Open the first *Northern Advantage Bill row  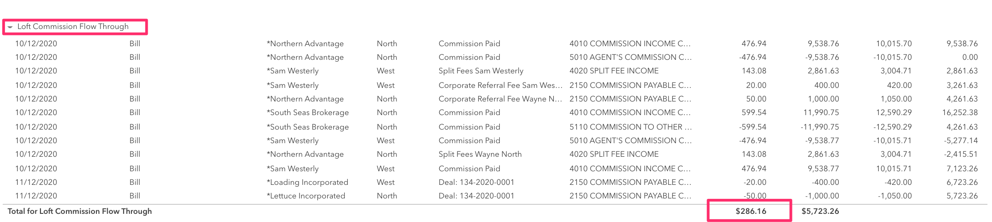click(496, 43)
